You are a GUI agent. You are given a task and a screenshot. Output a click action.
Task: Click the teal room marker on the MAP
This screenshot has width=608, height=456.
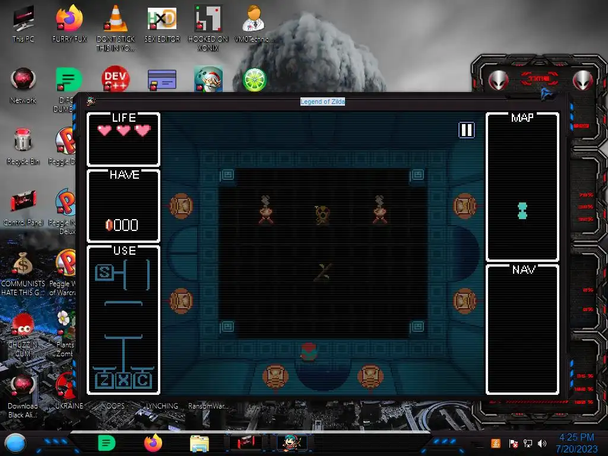tap(522, 211)
